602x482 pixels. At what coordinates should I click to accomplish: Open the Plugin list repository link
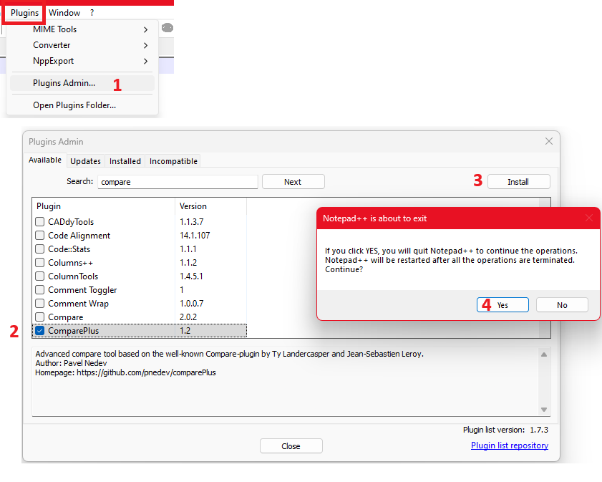pos(510,445)
